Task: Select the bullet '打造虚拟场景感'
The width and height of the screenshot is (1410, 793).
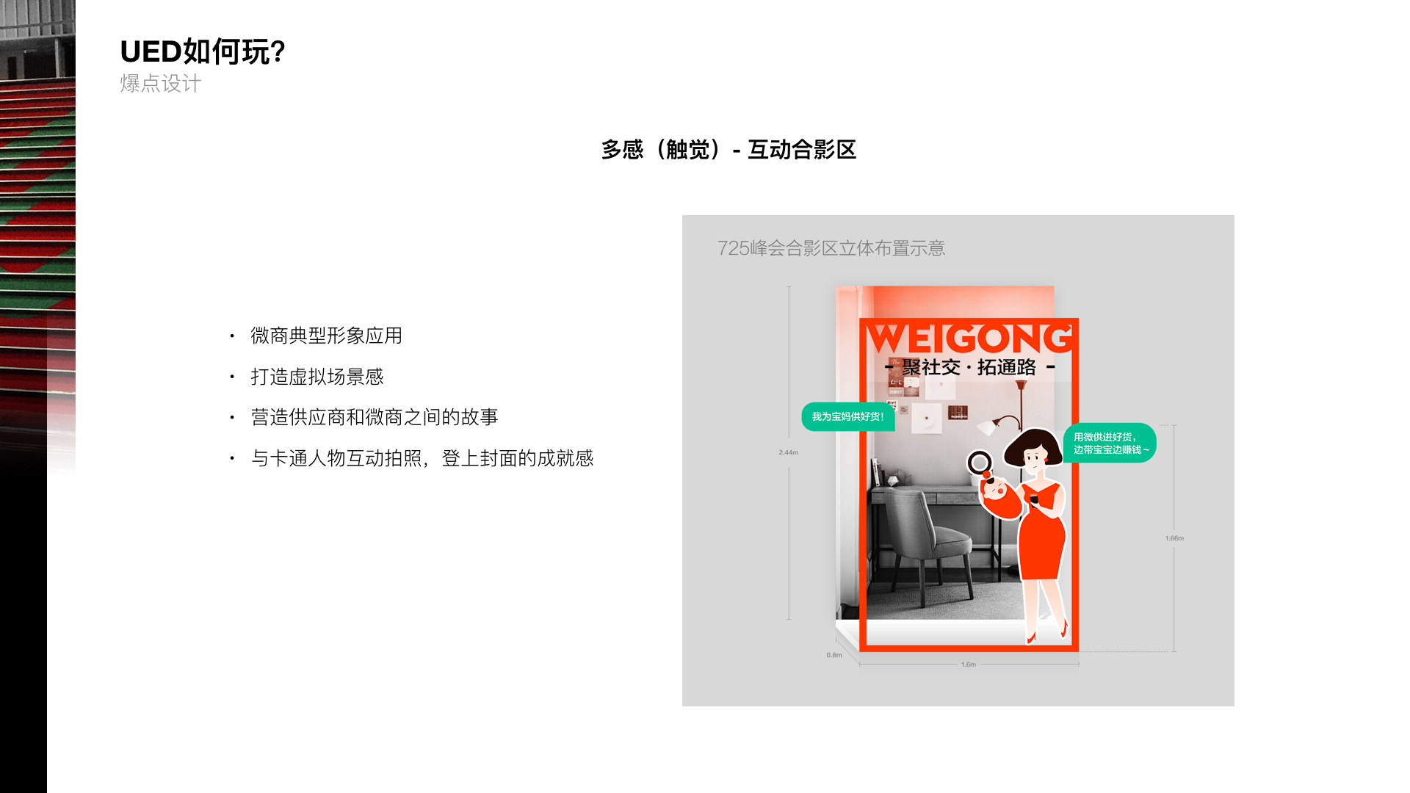Action: point(317,377)
